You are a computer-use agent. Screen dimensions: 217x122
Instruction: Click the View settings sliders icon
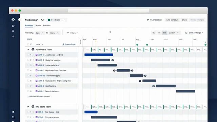(186, 33)
